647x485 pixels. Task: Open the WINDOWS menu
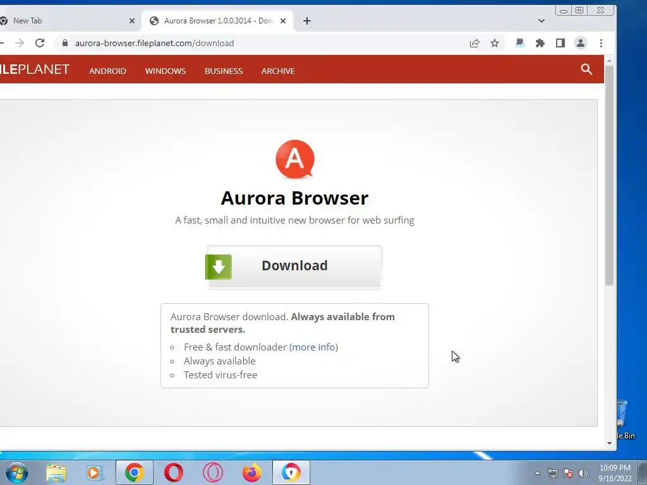tap(166, 71)
